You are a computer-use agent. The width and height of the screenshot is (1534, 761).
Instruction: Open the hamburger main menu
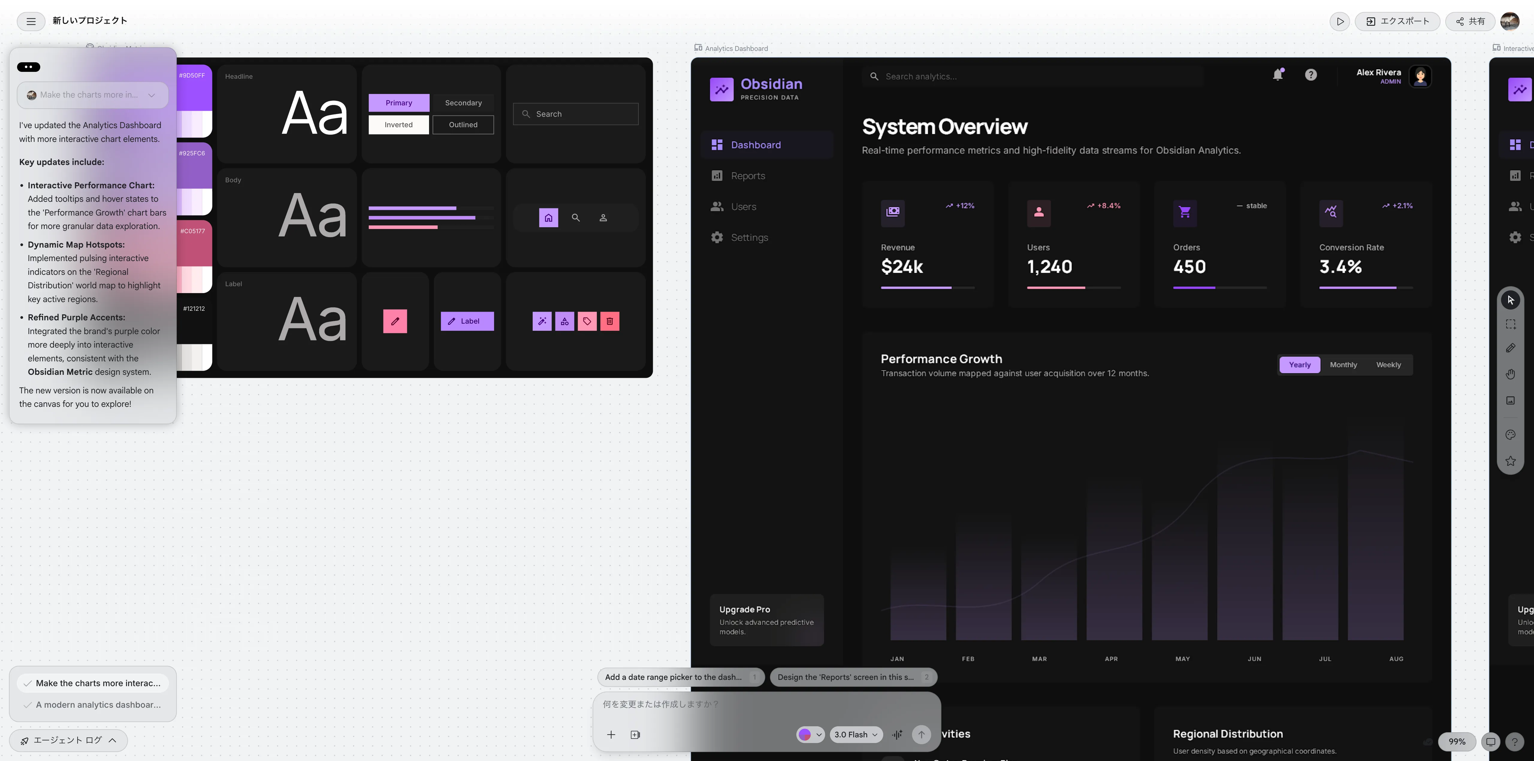[x=31, y=22]
